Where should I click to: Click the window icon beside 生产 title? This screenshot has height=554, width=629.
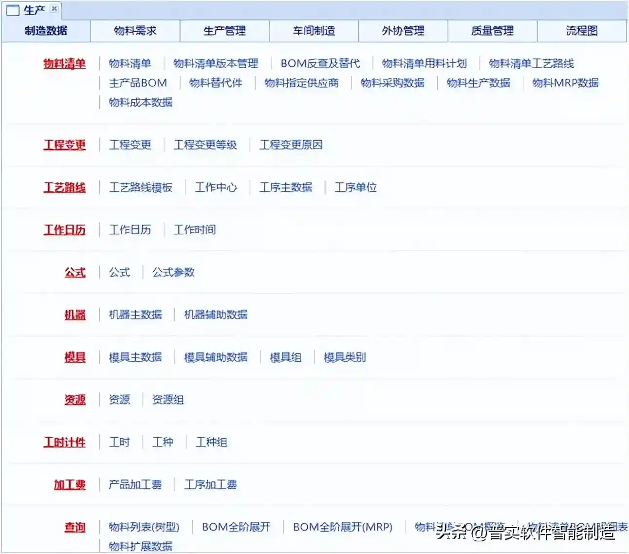pos(13,10)
